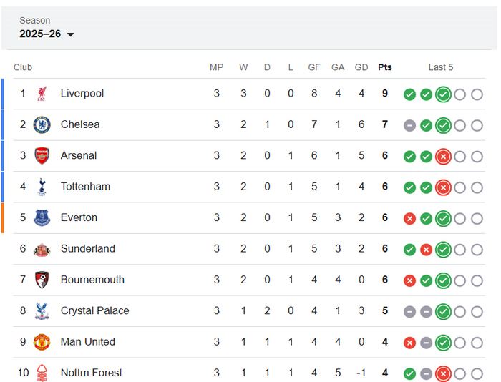The width and height of the screenshot is (501, 382).
Task: Open the Sunderland team name link
Action: coord(88,248)
